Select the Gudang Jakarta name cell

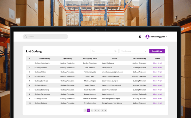41,85
